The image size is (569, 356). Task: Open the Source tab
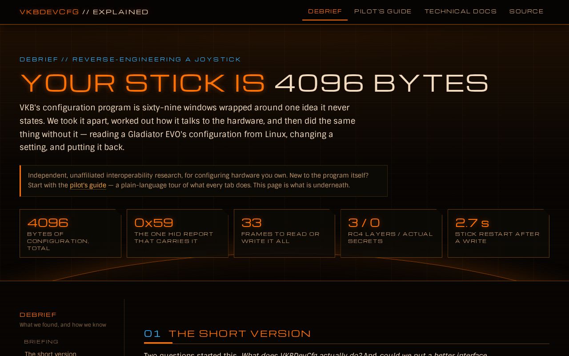pos(526,11)
